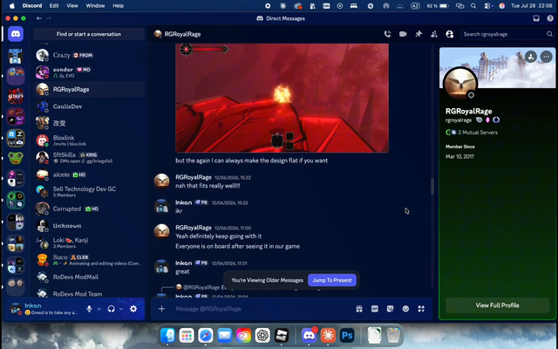Viewport: 558px width, 349px height.
Task: Open the Edit menu
Action: click(54, 6)
